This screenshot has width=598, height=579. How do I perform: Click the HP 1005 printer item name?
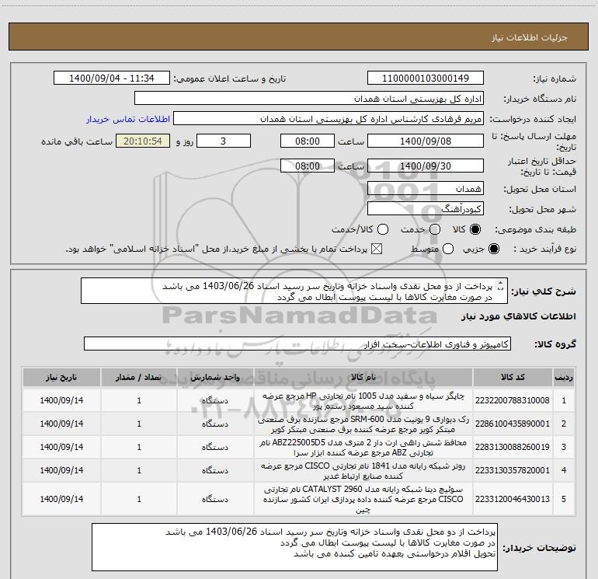pyautogui.click(x=363, y=401)
